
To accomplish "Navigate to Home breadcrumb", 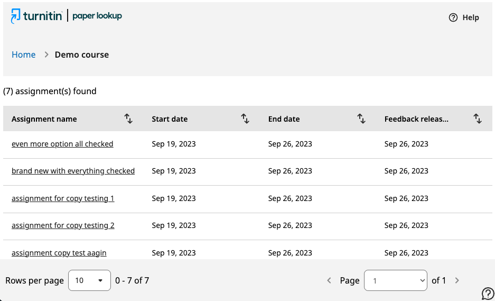I will pyautogui.click(x=24, y=54).
